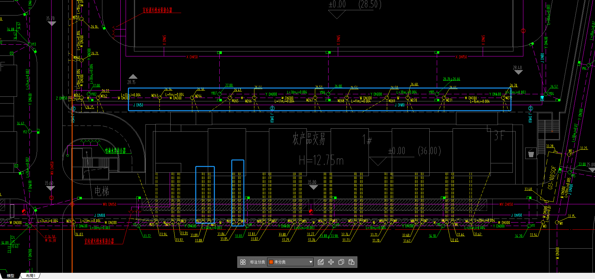
Task: Click the H=12.75m height text
Action: [x=321, y=160]
